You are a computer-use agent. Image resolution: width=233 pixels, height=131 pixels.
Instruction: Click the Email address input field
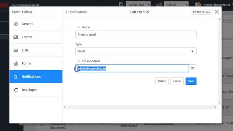(x=132, y=68)
